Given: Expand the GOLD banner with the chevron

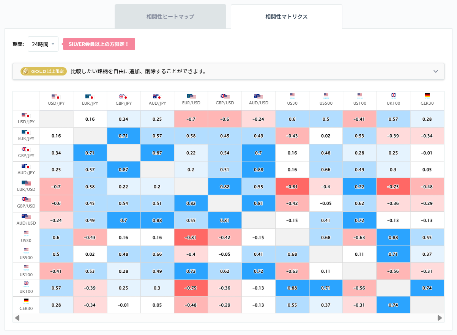Looking at the screenshot, I should coord(436,71).
